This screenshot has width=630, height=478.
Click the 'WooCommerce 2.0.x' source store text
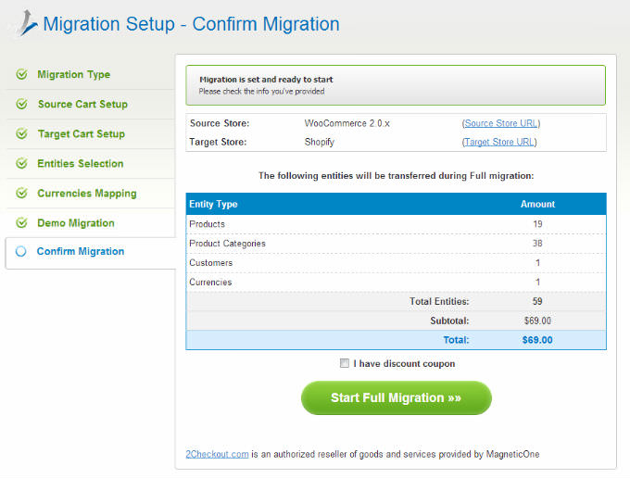coord(347,123)
